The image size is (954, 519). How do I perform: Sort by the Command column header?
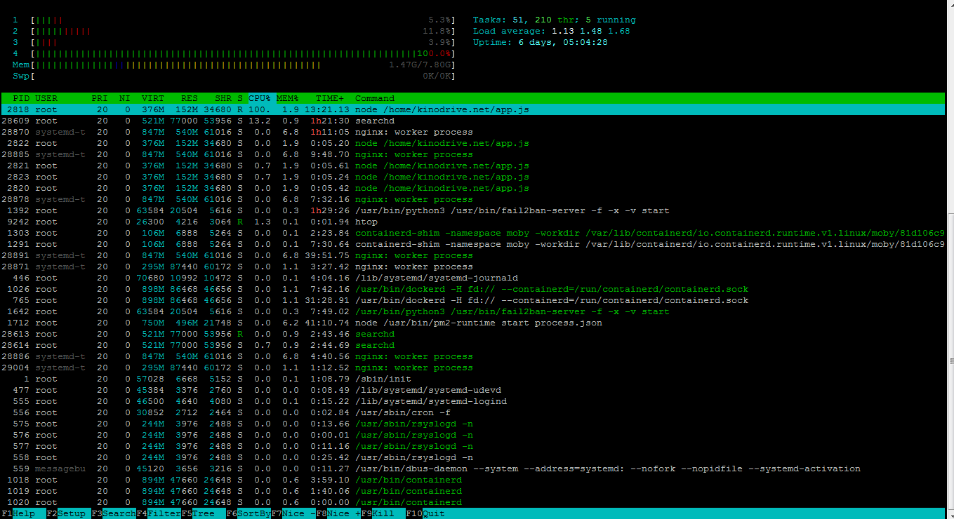pos(375,98)
